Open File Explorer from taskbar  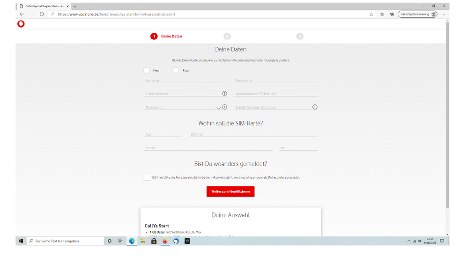(143, 241)
